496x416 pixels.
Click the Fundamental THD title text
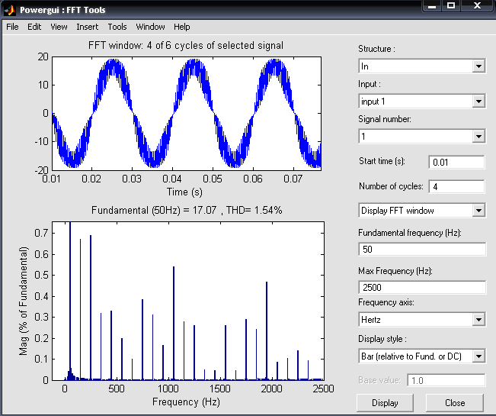pos(187,211)
